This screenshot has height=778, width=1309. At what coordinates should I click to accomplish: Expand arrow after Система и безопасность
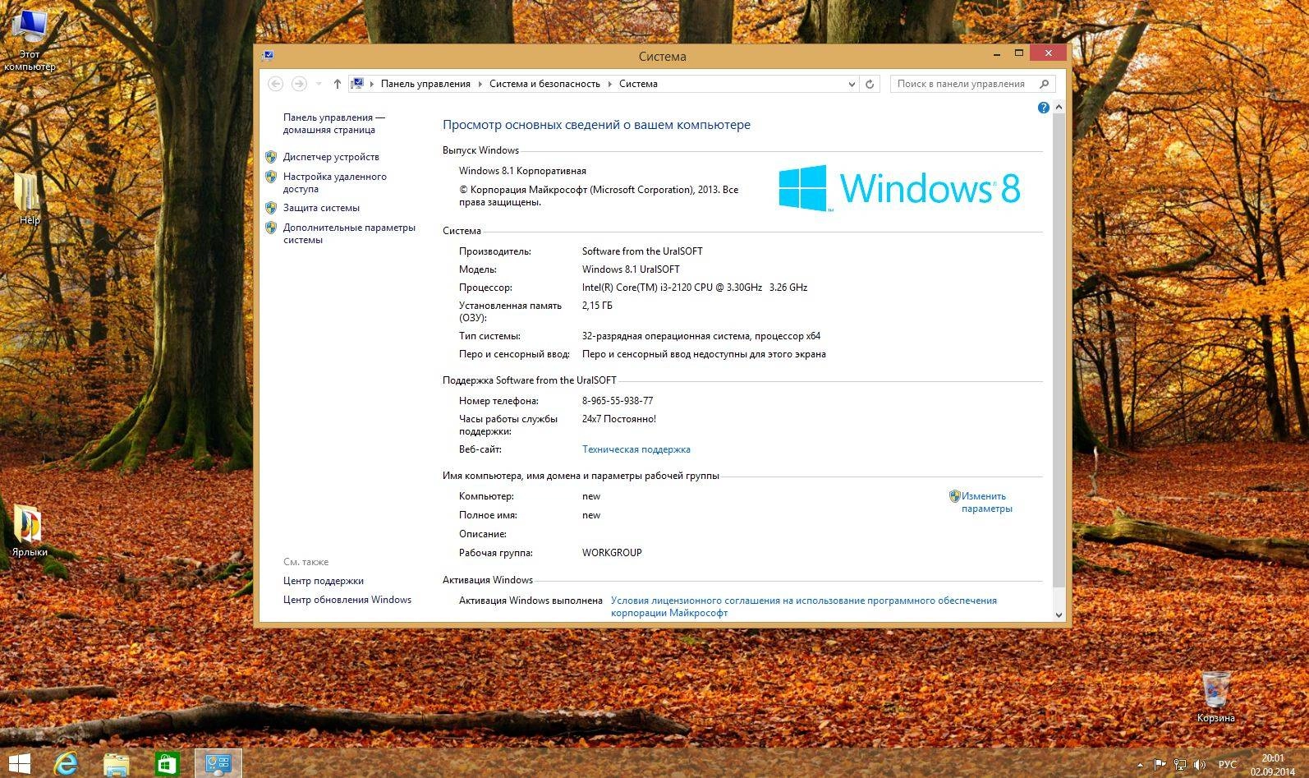610,84
